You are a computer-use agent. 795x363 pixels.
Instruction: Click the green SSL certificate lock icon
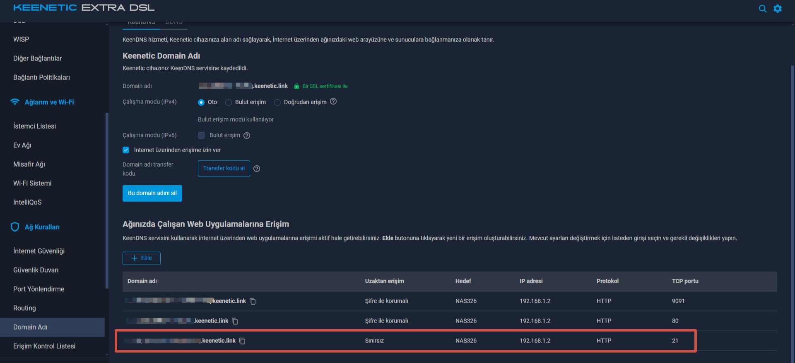(x=296, y=86)
